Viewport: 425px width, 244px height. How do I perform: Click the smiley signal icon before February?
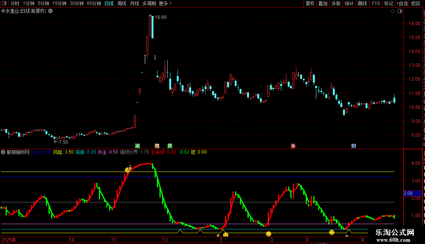click(268, 234)
